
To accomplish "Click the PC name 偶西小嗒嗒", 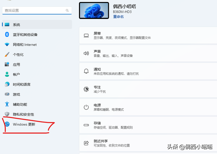I will pos(124,6).
